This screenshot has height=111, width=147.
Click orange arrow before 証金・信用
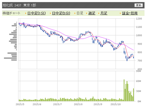pyautogui.click(x=120, y=13)
